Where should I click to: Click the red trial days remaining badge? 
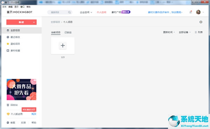[x=29, y=109]
